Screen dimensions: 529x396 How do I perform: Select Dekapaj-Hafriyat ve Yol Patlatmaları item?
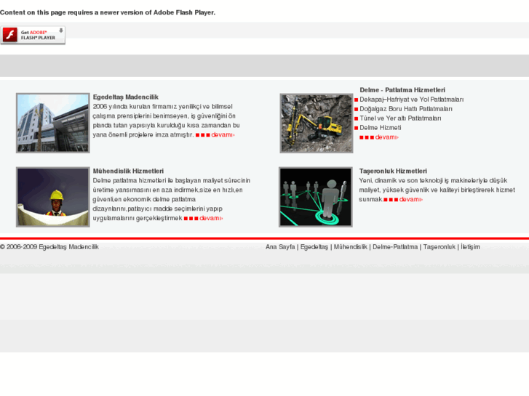[412, 100]
